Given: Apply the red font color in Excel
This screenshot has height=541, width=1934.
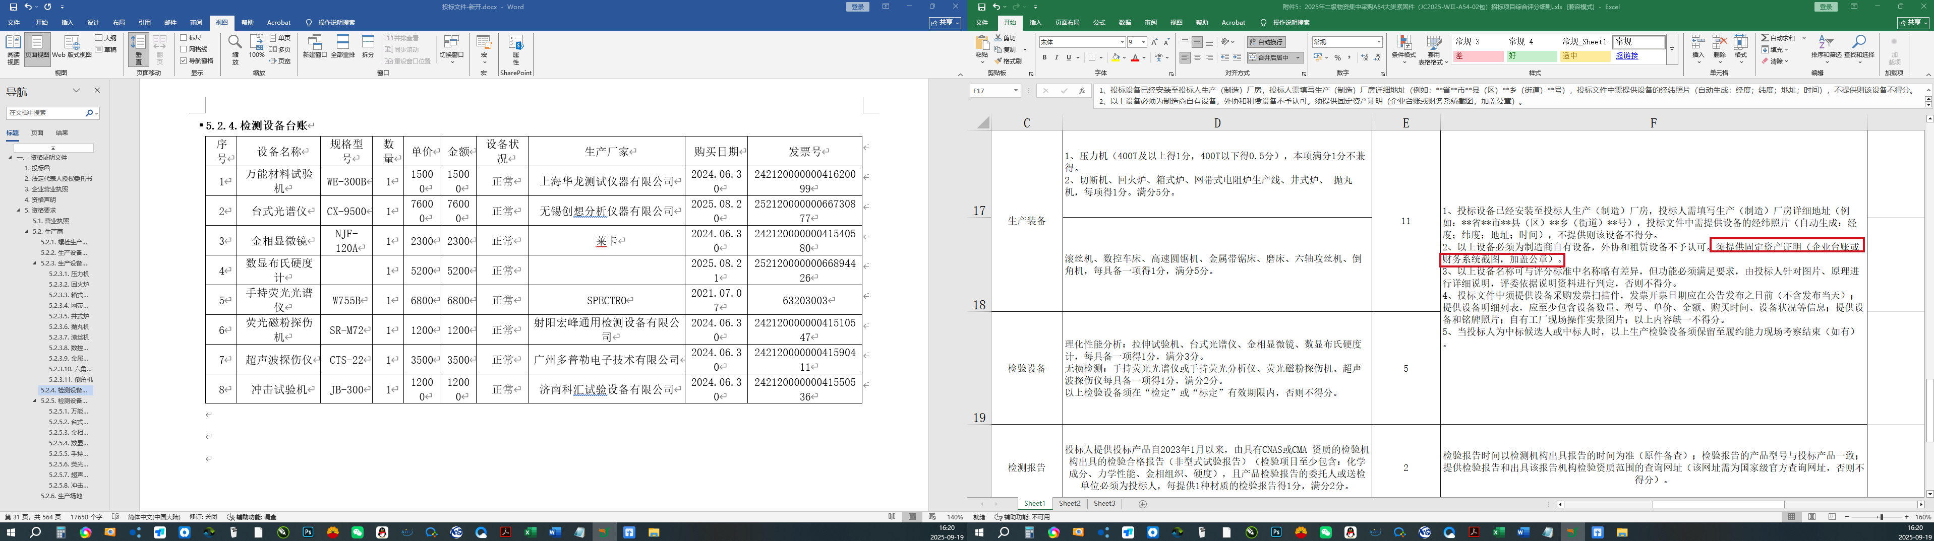Looking at the screenshot, I should point(1135,58).
